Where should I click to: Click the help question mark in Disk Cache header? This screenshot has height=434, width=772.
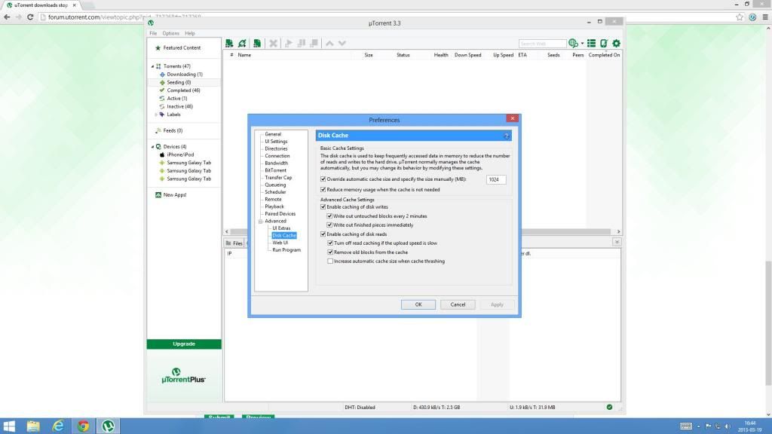point(506,136)
